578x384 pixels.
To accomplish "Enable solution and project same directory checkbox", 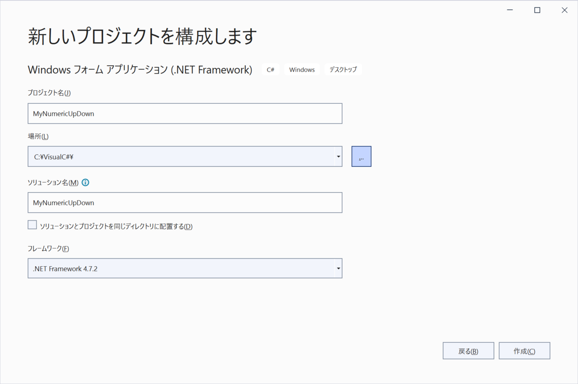I will [x=32, y=224].
